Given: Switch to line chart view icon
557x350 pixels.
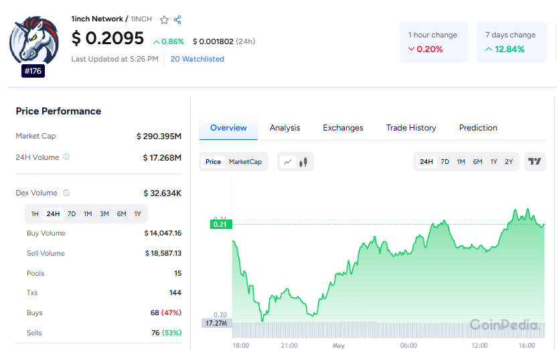Looking at the screenshot, I should [x=288, y=162].
